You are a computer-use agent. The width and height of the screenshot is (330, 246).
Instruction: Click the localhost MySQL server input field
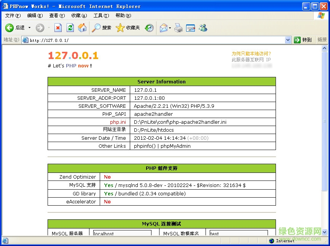[x=122, y=233]
